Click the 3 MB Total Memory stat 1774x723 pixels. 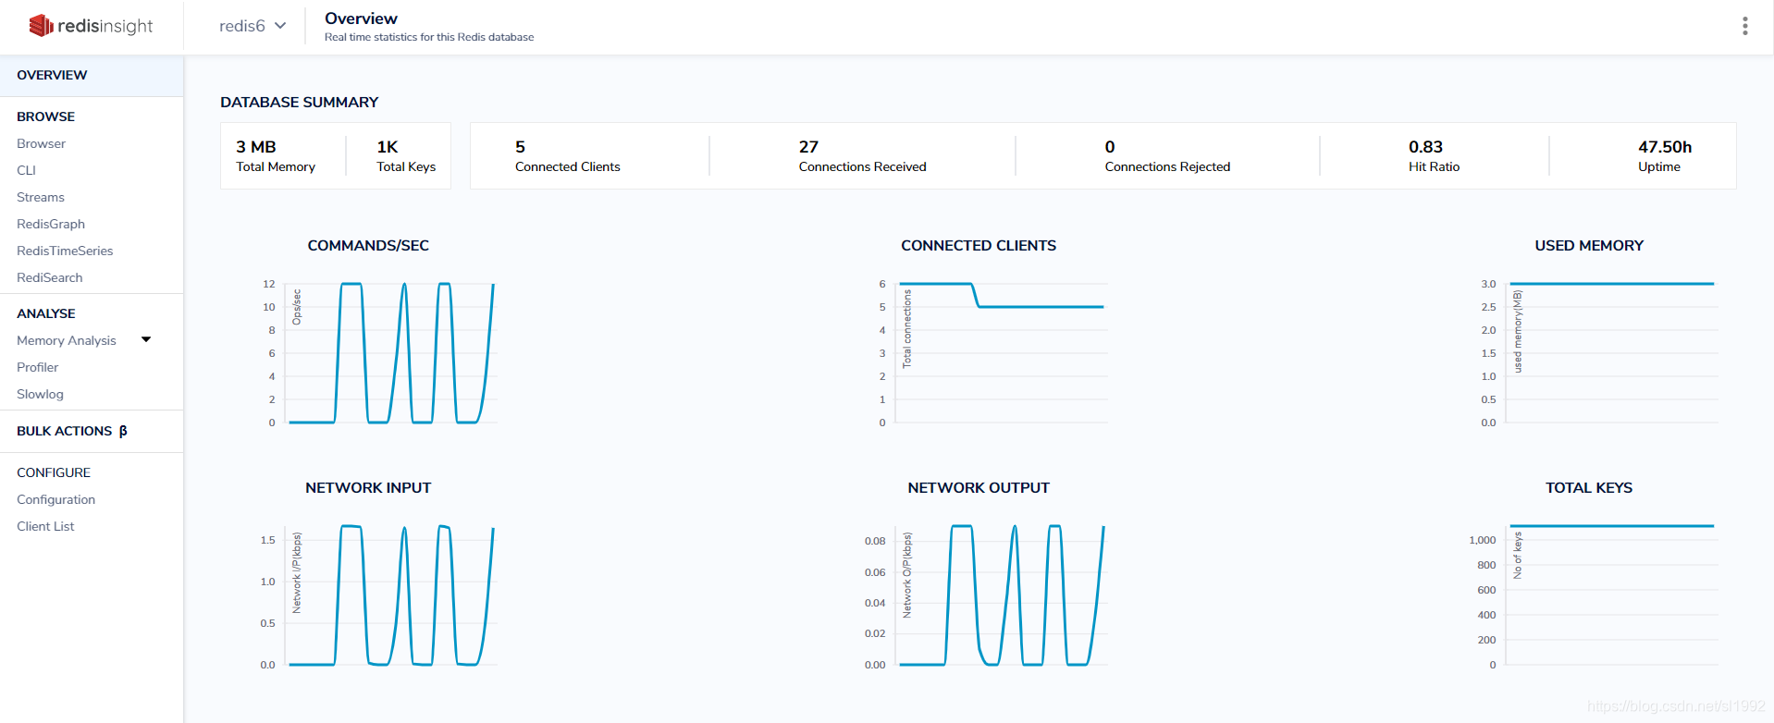[276, 155]
